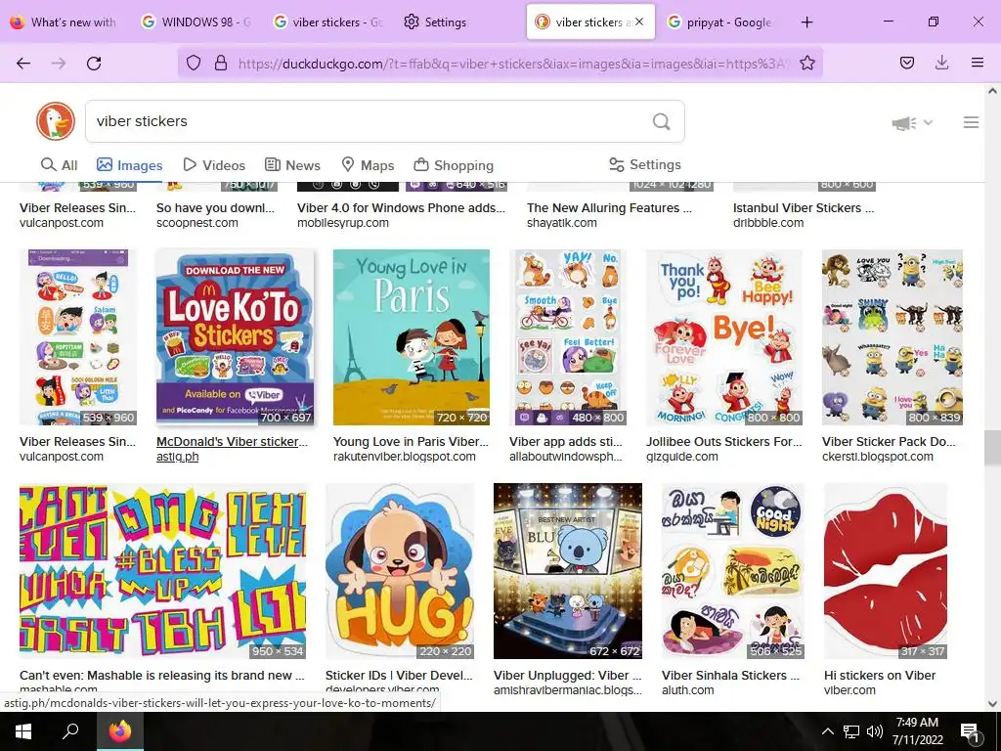Select the Images results category
Viewport: 1001px width, 751px height.
(130, 165)
